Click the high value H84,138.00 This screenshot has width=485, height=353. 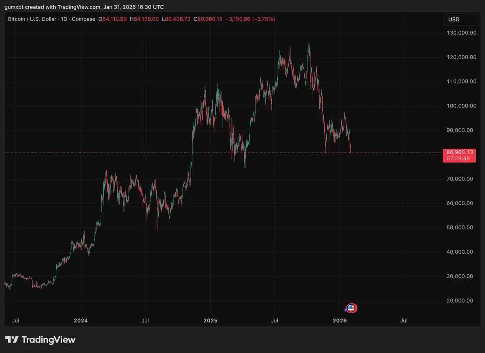pyautogui.click(x=144, y=19)
